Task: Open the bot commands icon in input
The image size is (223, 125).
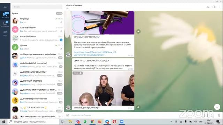Action: pos(206,115)
